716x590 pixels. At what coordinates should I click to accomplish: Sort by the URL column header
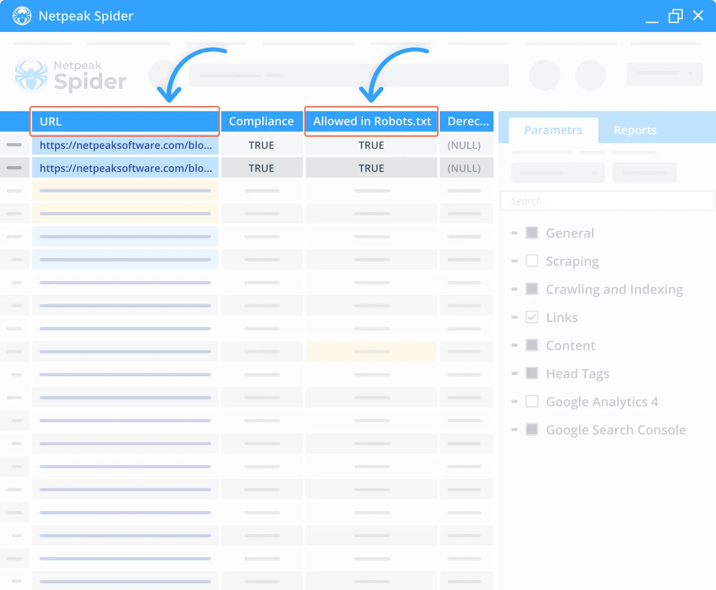click(125, 121)
